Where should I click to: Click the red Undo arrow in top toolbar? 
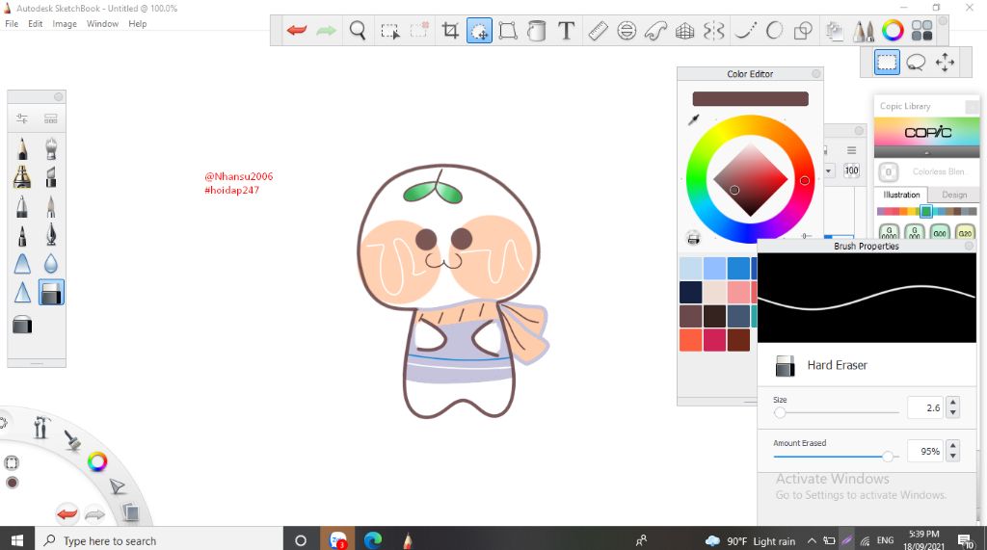pos(297,30)
